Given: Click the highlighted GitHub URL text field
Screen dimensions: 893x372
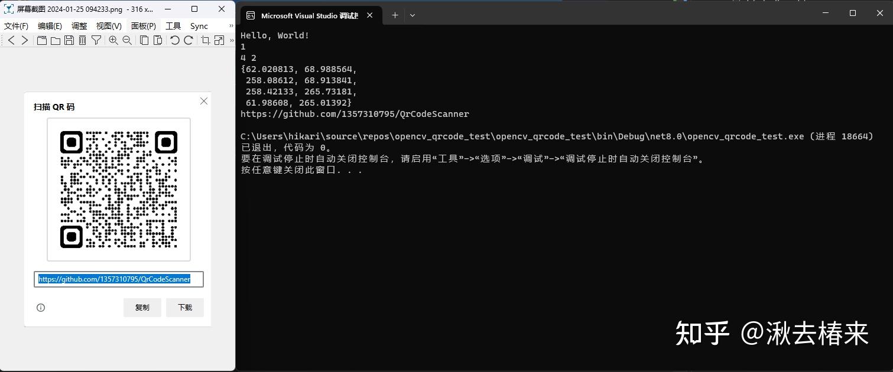Looking at the screenshot, I should tap(118, 279).
